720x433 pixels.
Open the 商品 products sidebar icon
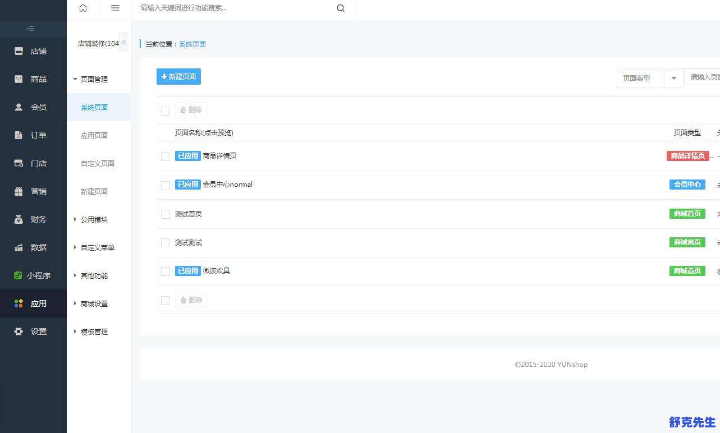pyautogui.click(x=19, y=79)
